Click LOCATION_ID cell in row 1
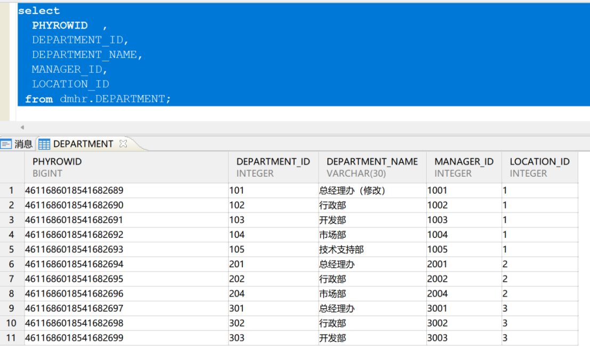This screenshot has height=346, width=590. pos(539,191)
